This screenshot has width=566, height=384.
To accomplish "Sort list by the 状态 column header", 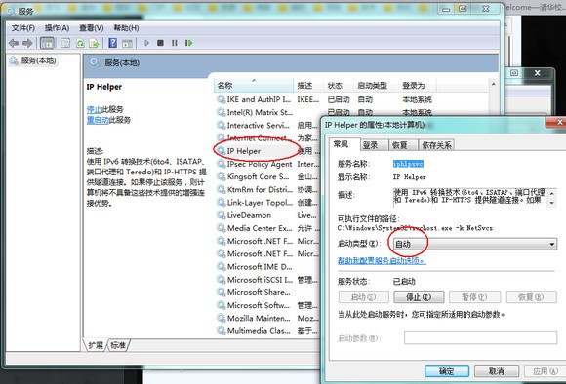I will pos(339,86).
